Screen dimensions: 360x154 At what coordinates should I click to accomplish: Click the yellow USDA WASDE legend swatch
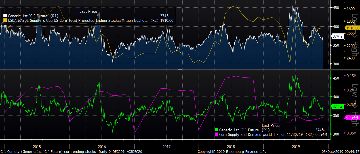point(5,20)
